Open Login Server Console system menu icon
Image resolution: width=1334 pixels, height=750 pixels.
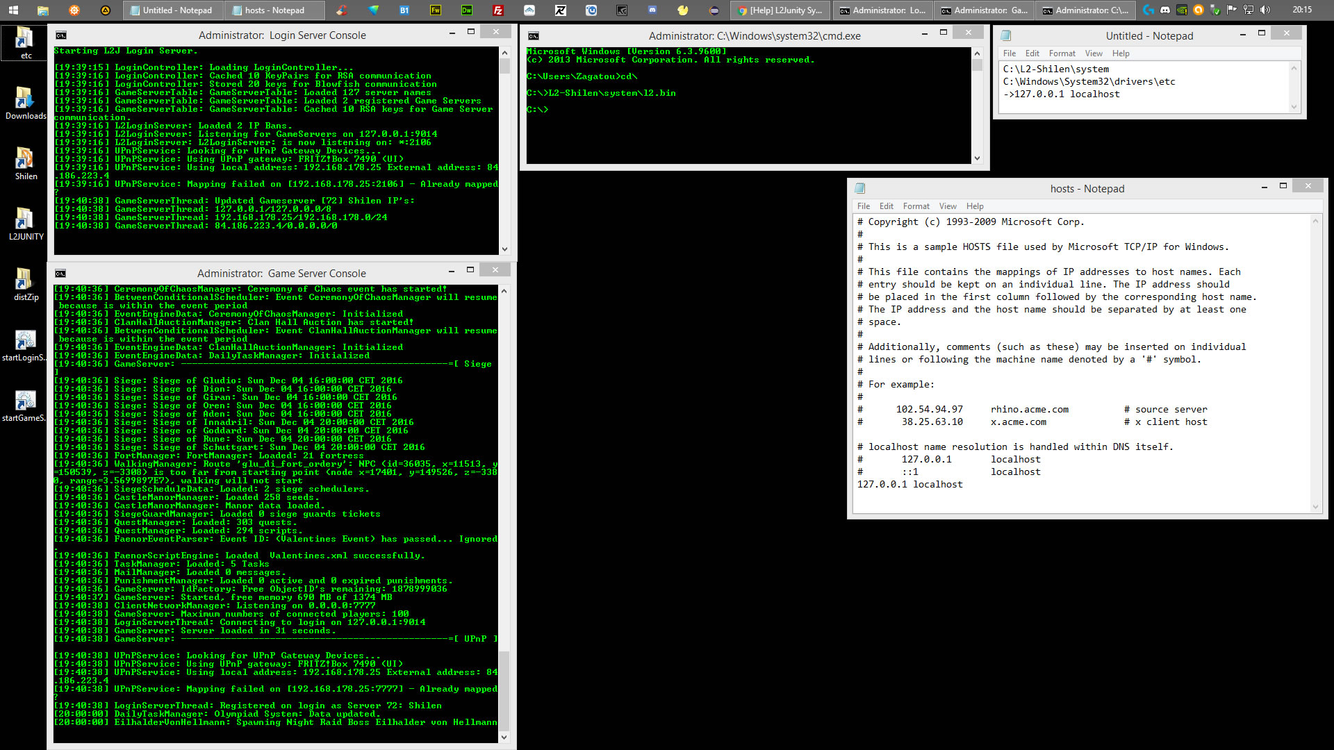coord(61,35)
